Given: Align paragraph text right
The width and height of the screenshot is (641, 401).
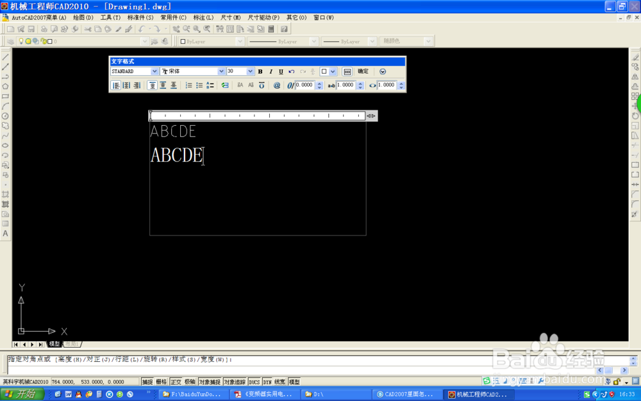Looking at the screenshot, I should click(137, 85).
